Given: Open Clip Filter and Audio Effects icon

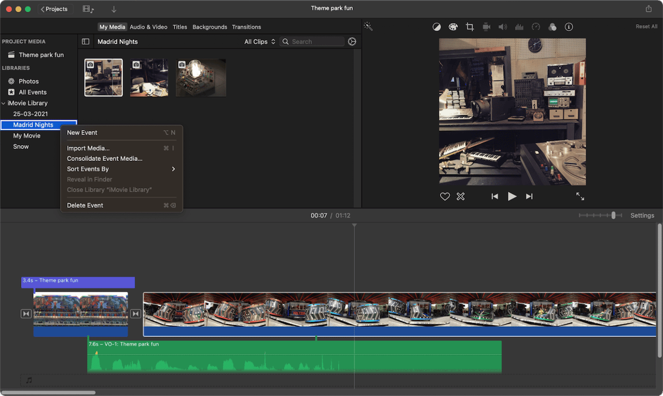Looking at the screenshot, I should (x=552, y=27).
